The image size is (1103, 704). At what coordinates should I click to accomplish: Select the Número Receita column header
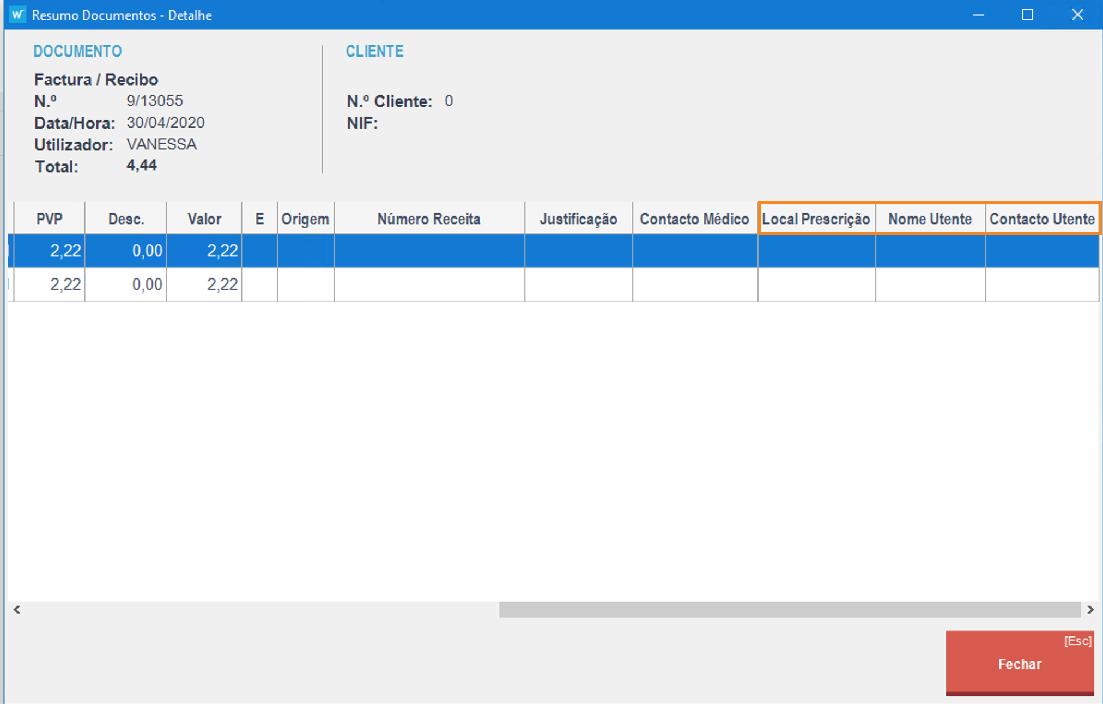[x=429, y=219]
